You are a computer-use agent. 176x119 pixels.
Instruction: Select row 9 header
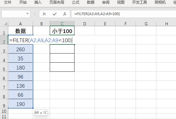coord(4,104)
